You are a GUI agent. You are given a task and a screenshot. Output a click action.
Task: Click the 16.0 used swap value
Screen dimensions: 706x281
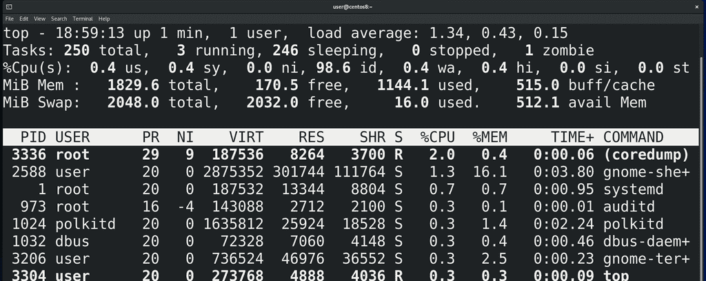point(411,103)
